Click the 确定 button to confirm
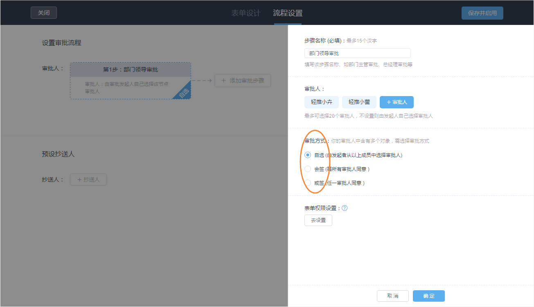The image size is (534, 307). tap(428, 296)
